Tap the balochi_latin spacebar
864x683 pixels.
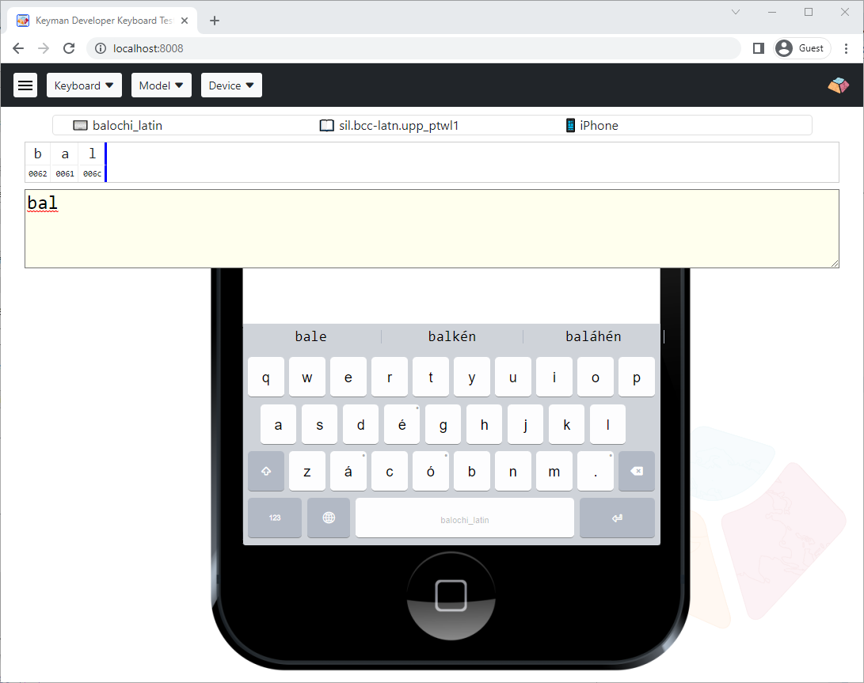465,518
